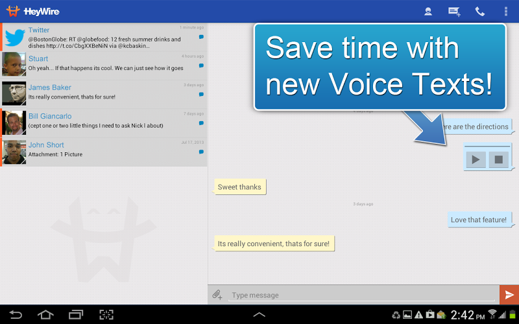This screenshot has height=324, width=519.
Task: Tap Stuart's profile photo
Action: 14,64
